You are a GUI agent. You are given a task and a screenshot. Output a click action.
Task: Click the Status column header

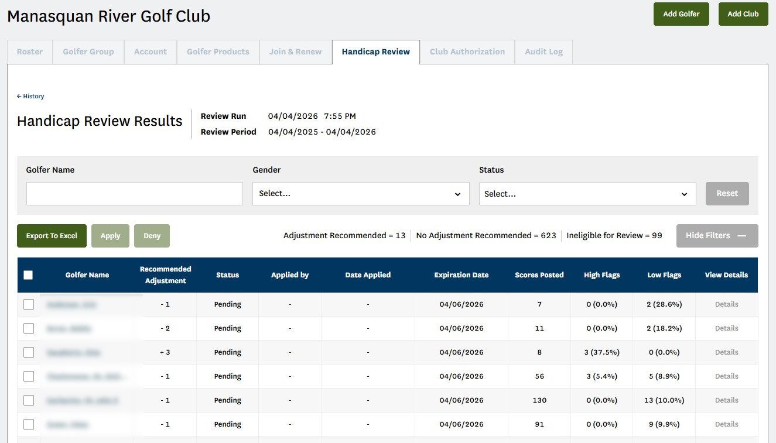[228, 275]
